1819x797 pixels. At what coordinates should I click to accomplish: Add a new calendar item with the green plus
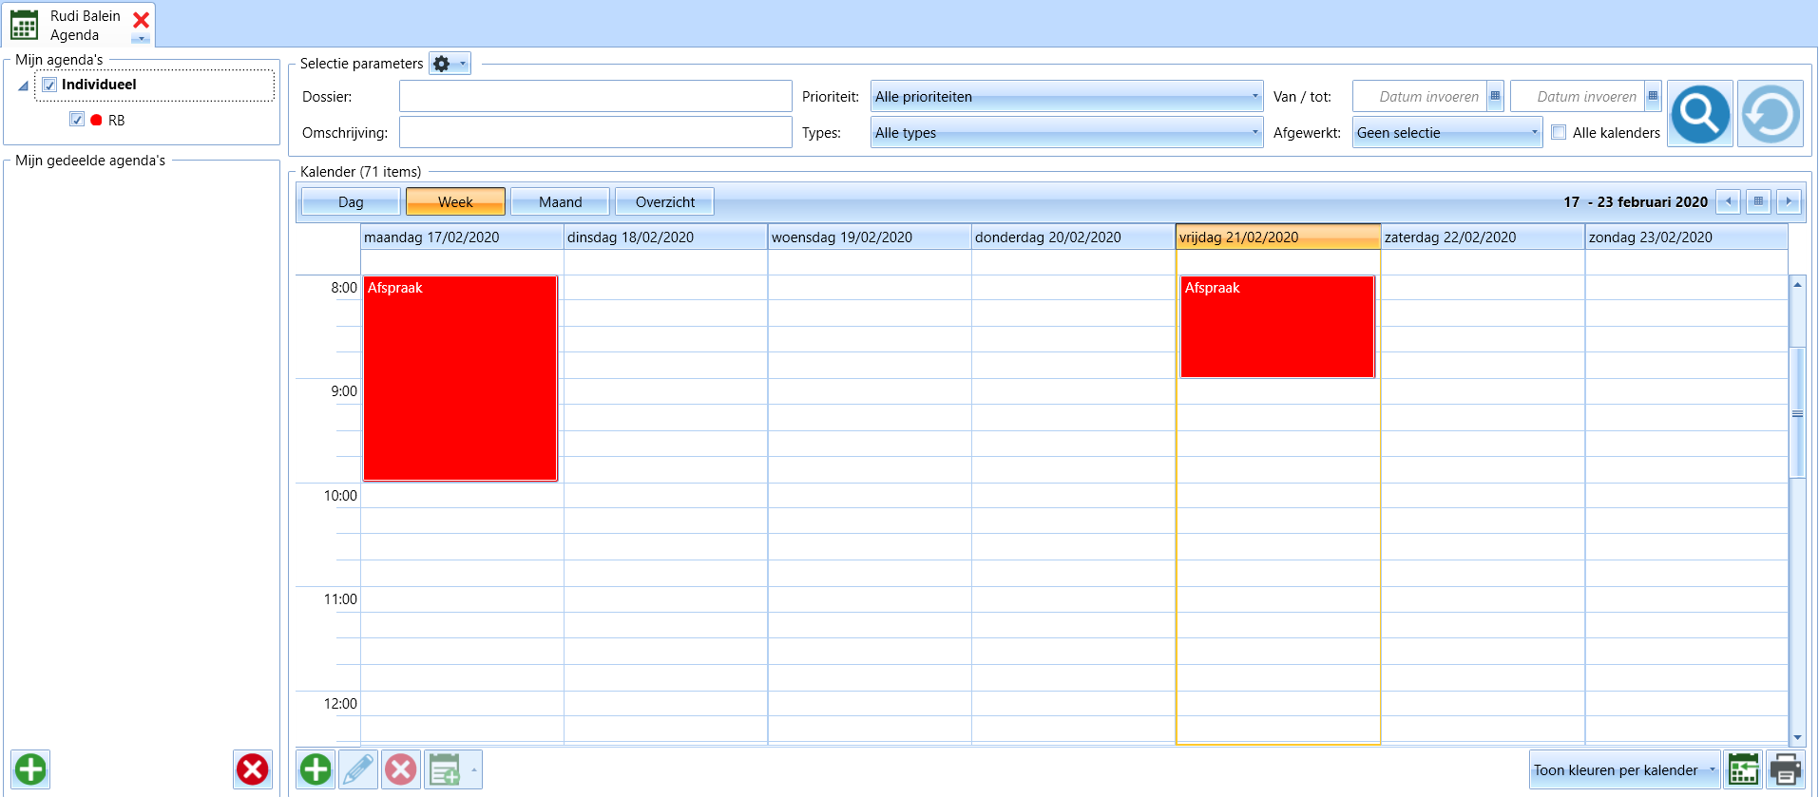[x=316, y=769]
